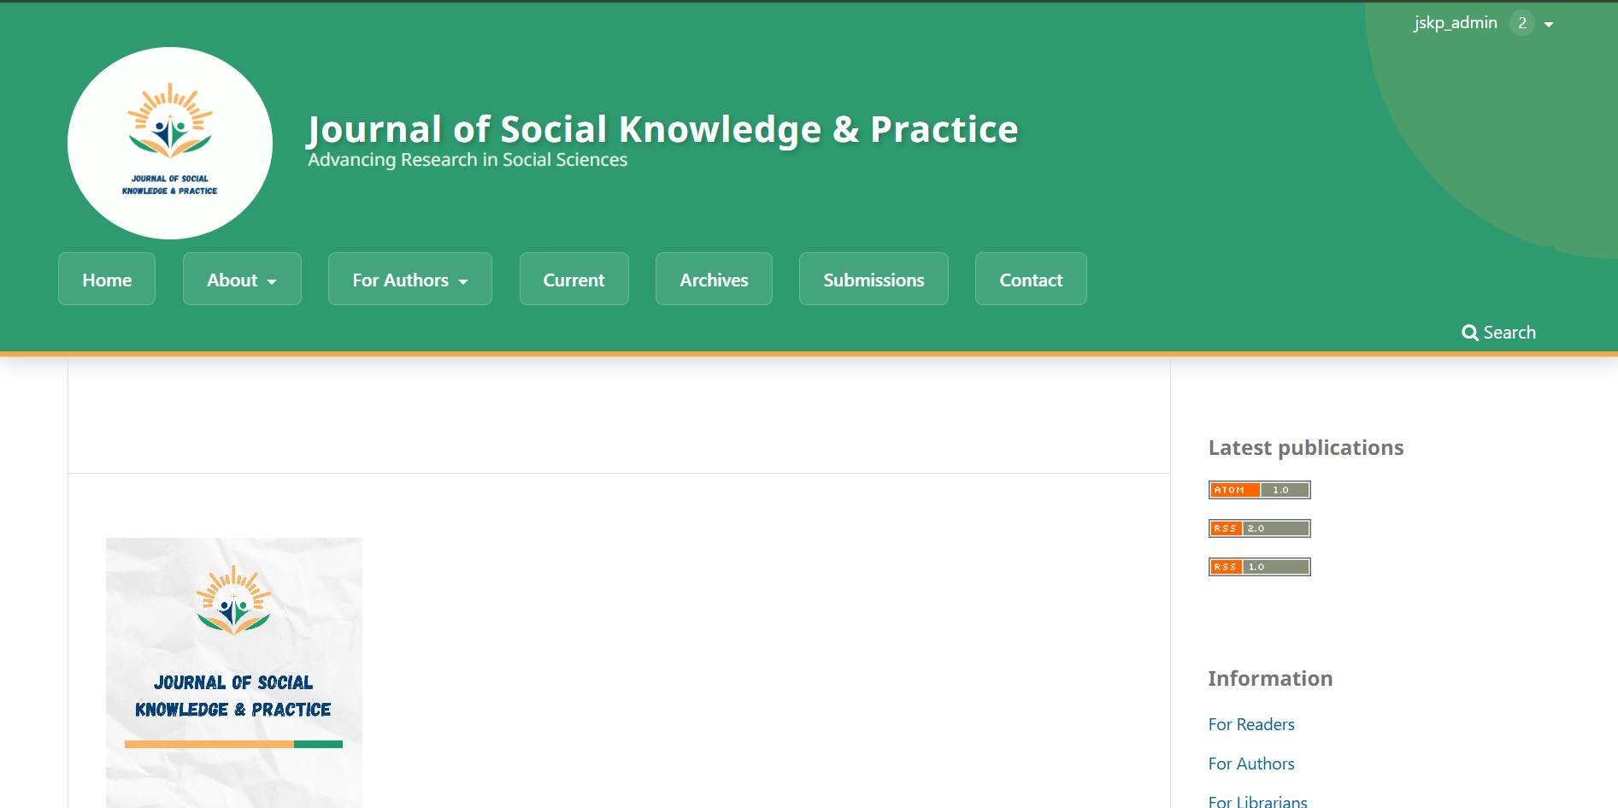Expand the jskp_admin user menu
1618x808 pixels.
click(x=1456, y=23)
